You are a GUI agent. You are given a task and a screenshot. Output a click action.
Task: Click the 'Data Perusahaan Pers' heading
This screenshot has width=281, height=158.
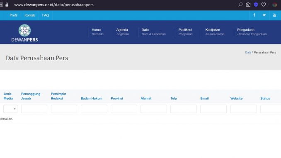tap(37, 58)
